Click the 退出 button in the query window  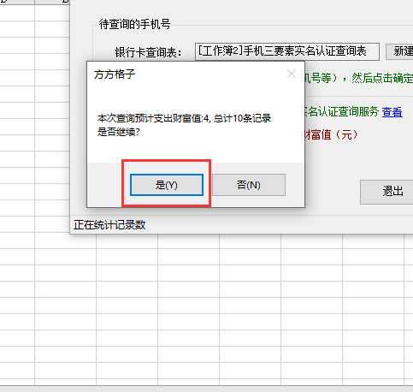tap(386, 192)
